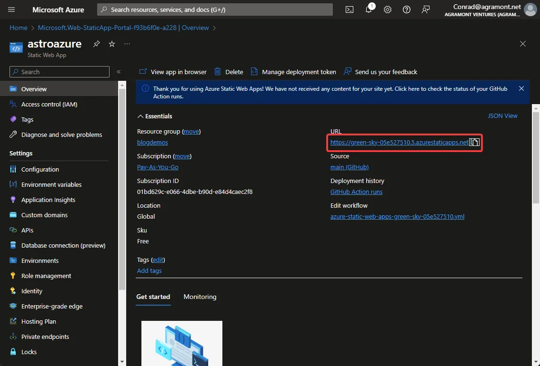Click Send us your feedback
The image size is (540, 366).
(x=380, y=72)
